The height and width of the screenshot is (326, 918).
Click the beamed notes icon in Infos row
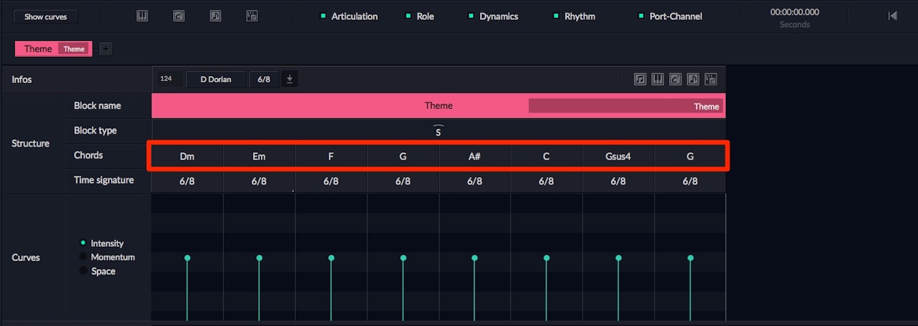(640, 79)
